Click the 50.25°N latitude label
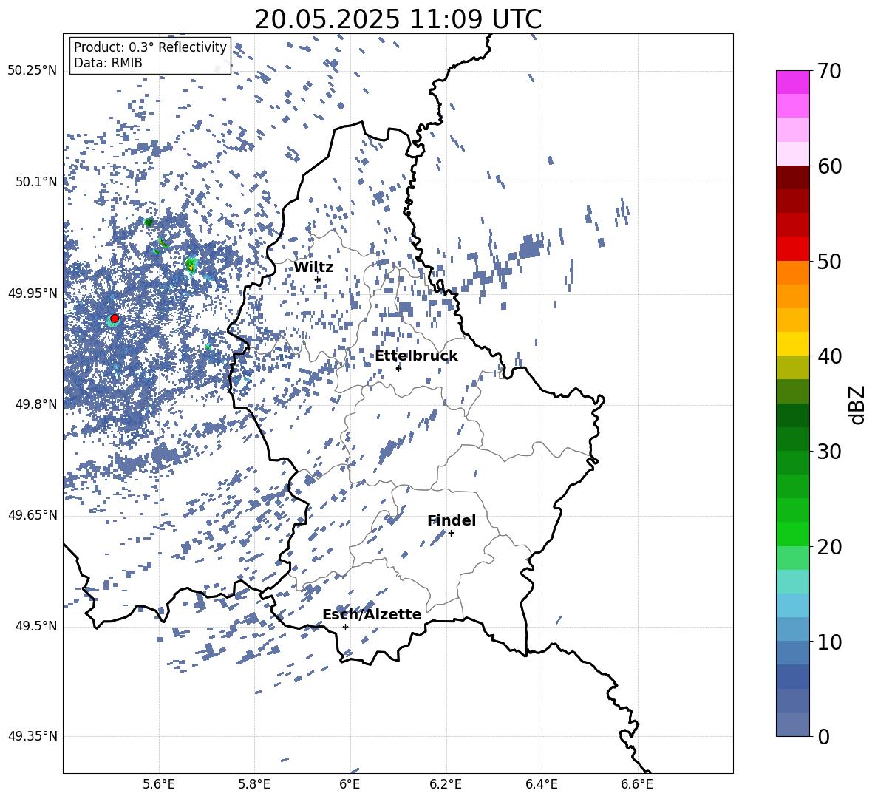Image resolution: width=875 pixels, height=799 pixels. coord(33,71)
